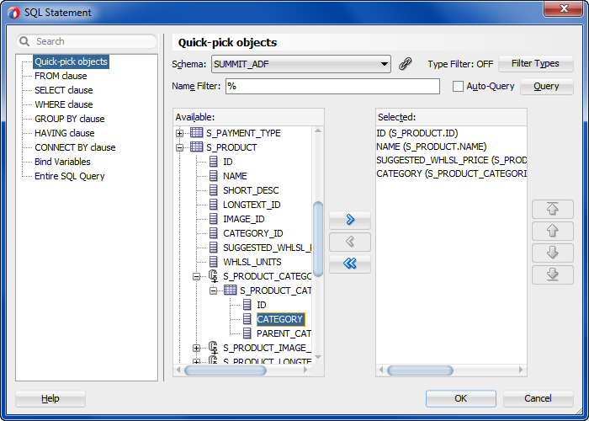The width and height of the screenshot is (589, 421).
Task: Click the column icon beside WHLSL_UNITS
Action: (x=213, y=262)
